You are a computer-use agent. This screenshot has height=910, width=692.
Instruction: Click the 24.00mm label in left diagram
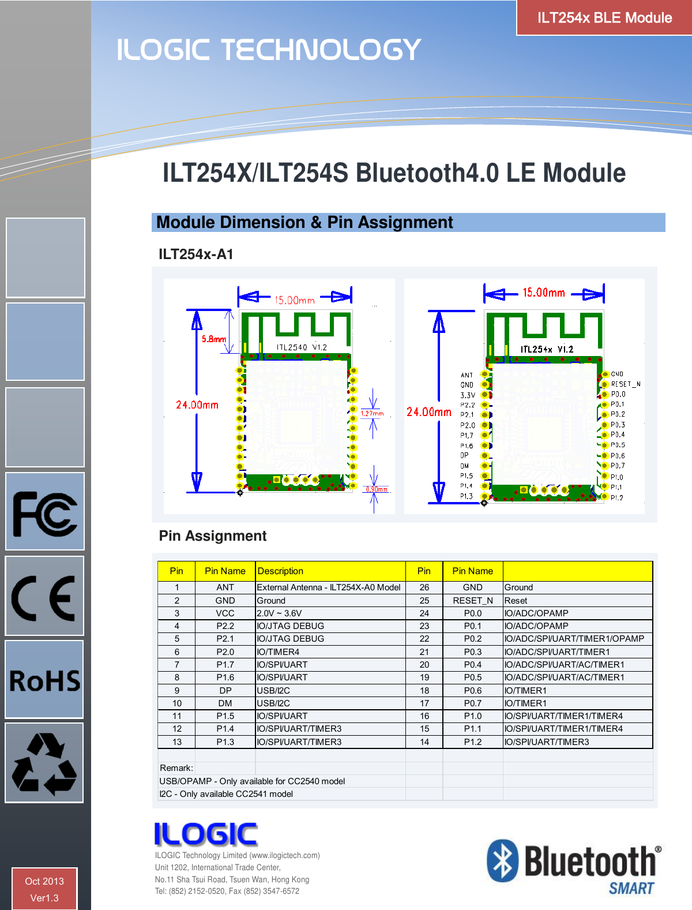point(197,405)
